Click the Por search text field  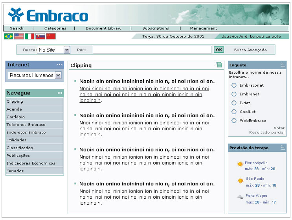152,50
